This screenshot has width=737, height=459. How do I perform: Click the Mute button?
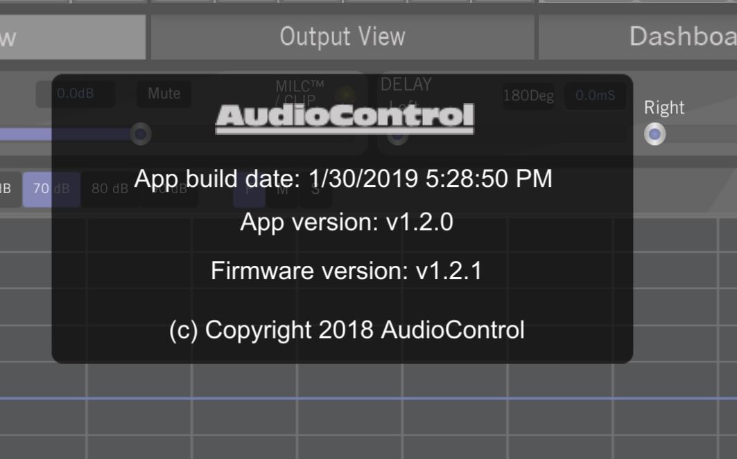click(164, 94)
